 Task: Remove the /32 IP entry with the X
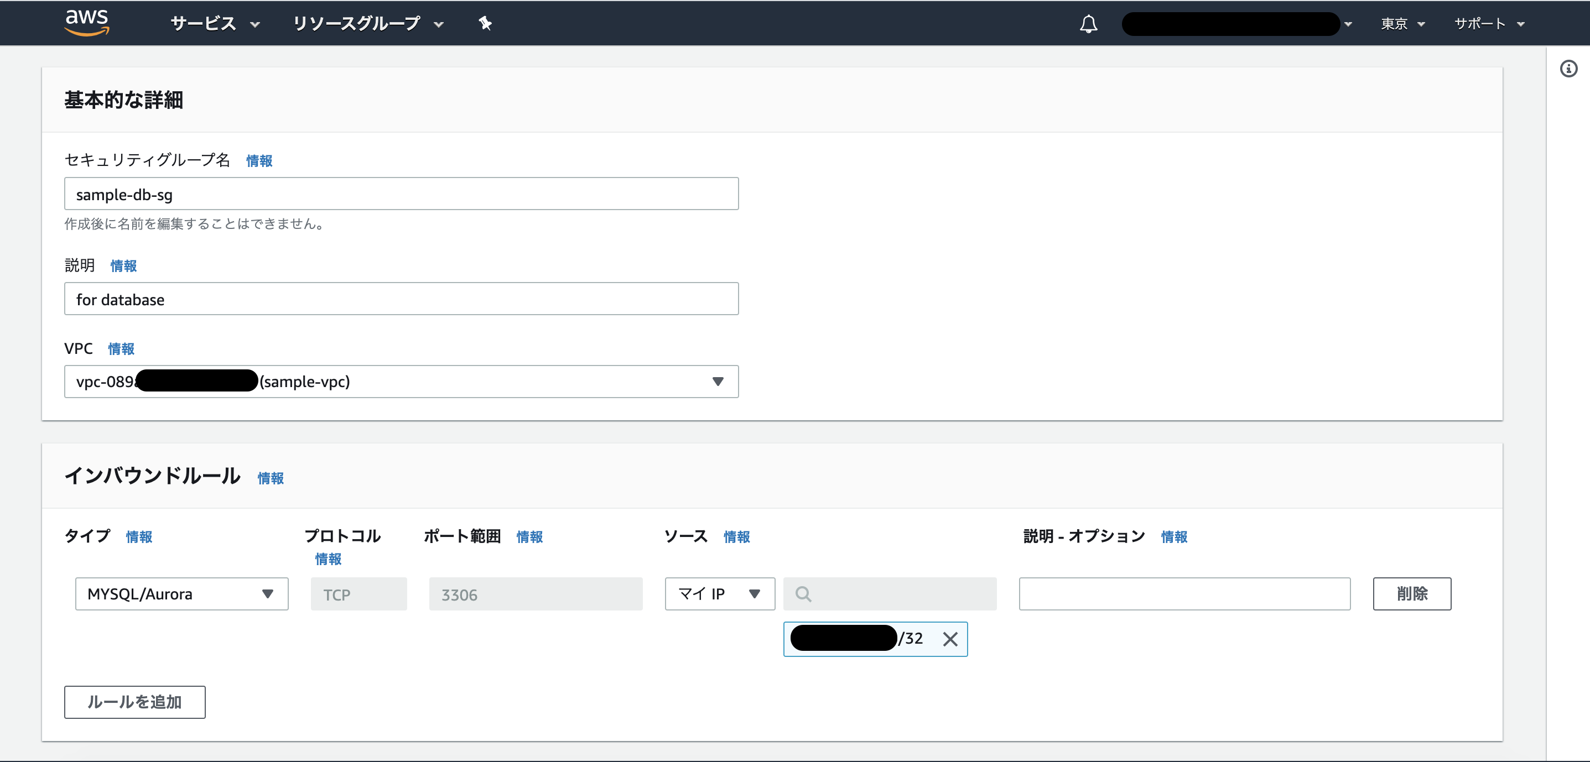(x=950, y=639)
